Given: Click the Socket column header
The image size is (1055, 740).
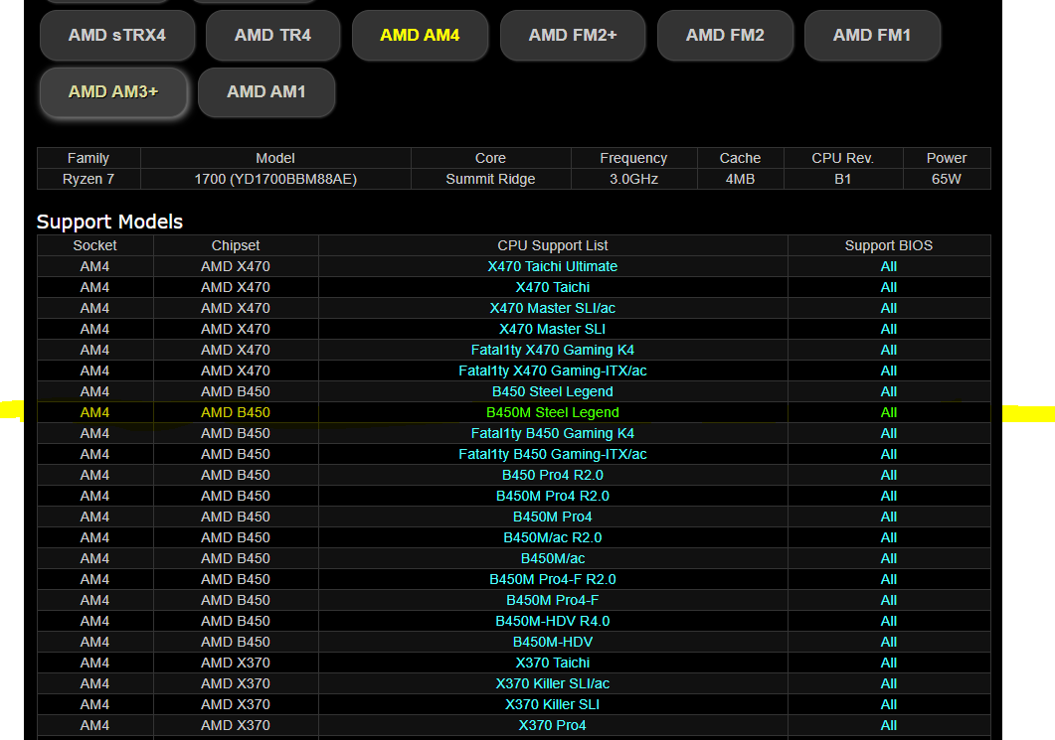Looking at the screenshot, I should coord(94,245).
